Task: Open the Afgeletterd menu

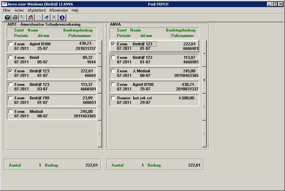Action: coord(36,10)
